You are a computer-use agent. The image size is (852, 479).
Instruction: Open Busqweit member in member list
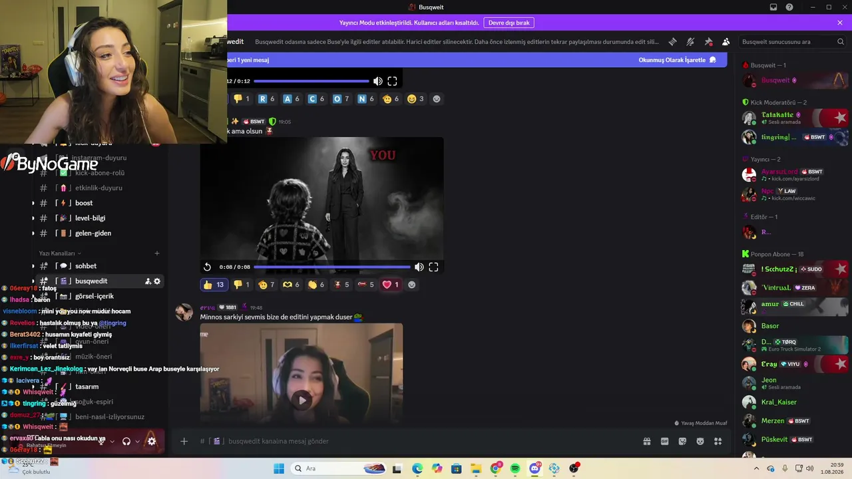795,80
